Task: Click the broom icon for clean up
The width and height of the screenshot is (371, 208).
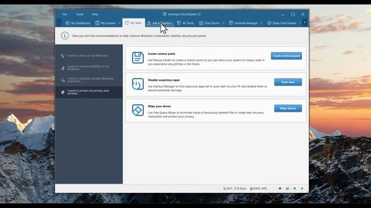Action: tap(63, 55)
